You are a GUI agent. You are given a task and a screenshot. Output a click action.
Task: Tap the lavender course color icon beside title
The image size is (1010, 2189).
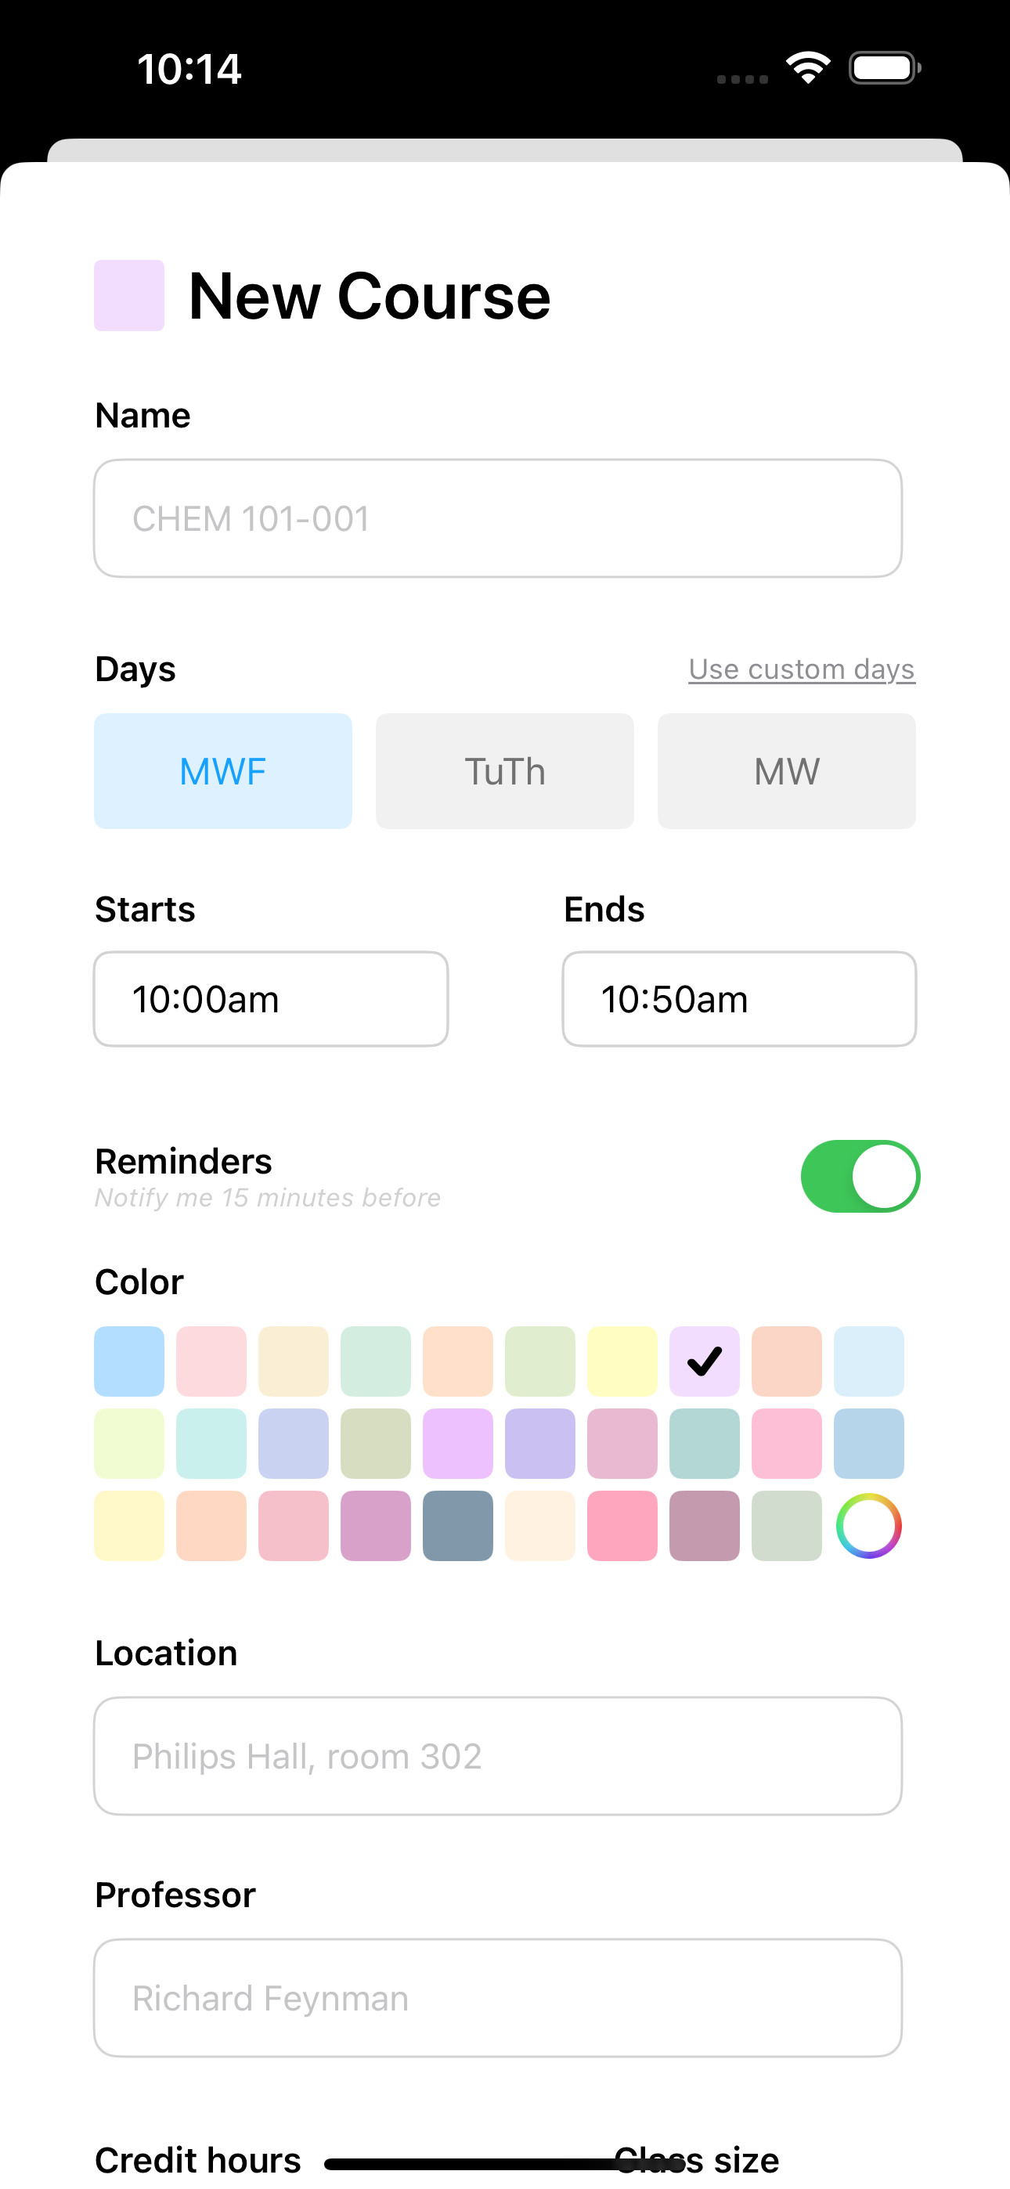[128, 295]
